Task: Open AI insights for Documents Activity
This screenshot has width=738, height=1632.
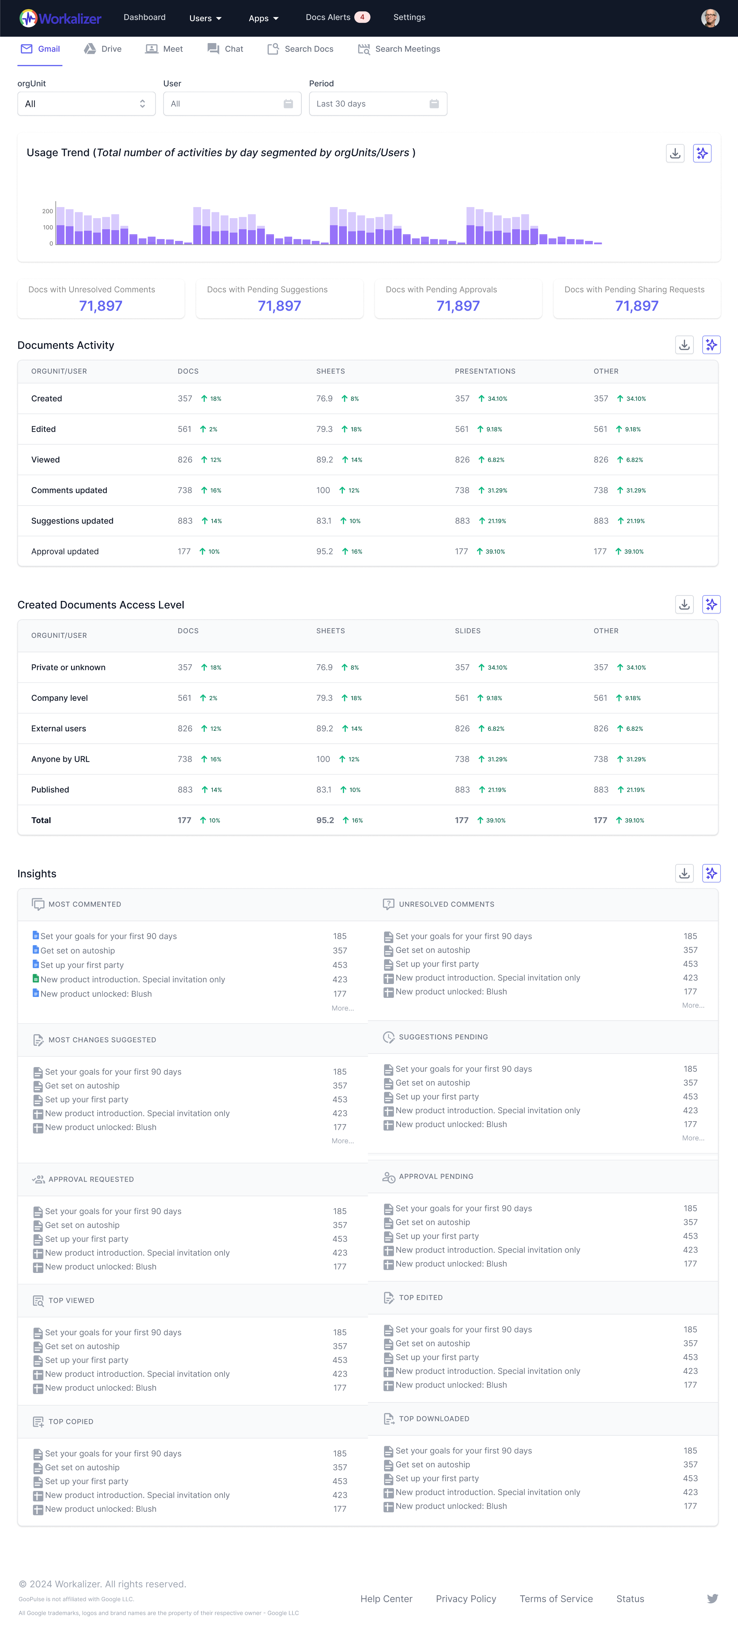Action: coord(712,345)
